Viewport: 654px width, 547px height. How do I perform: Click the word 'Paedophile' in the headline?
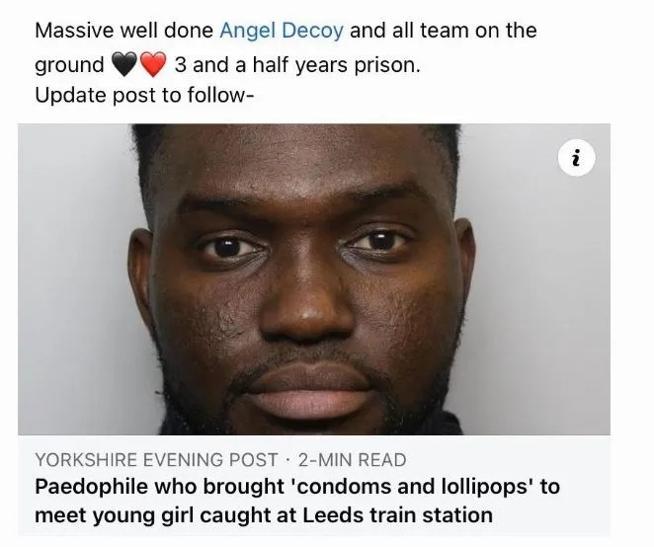(x=91, y=487)
